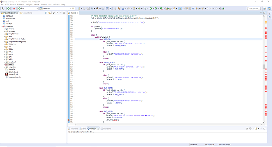Expand the PeriphDrivers-Registers folder

tap(4, 42)
